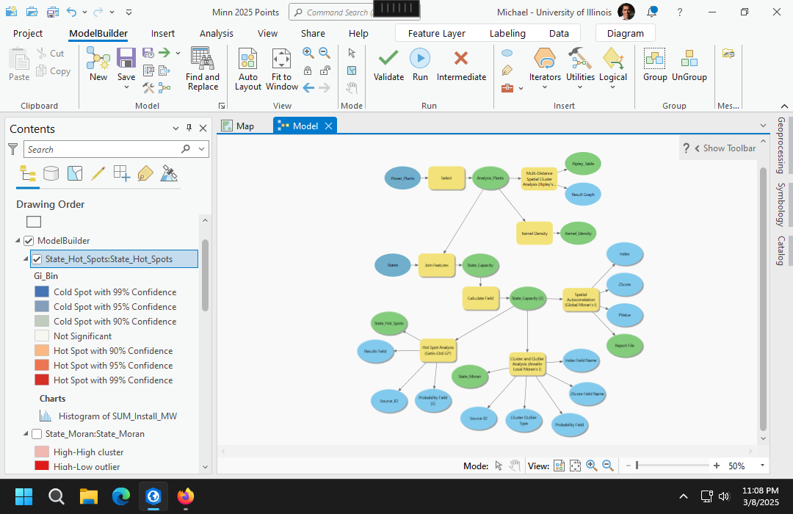Click the red Hot Spot 99% Confidence swatch
The image size is (793, 514).
pyautogui.click(x=41, y=380)
